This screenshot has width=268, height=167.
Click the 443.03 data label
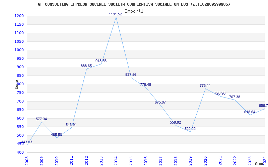pos(26,142)
